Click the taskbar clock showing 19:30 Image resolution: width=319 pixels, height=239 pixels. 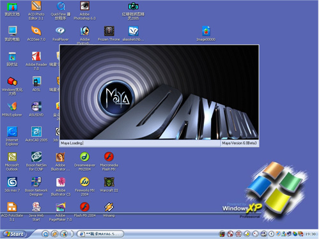click(311, 234)
